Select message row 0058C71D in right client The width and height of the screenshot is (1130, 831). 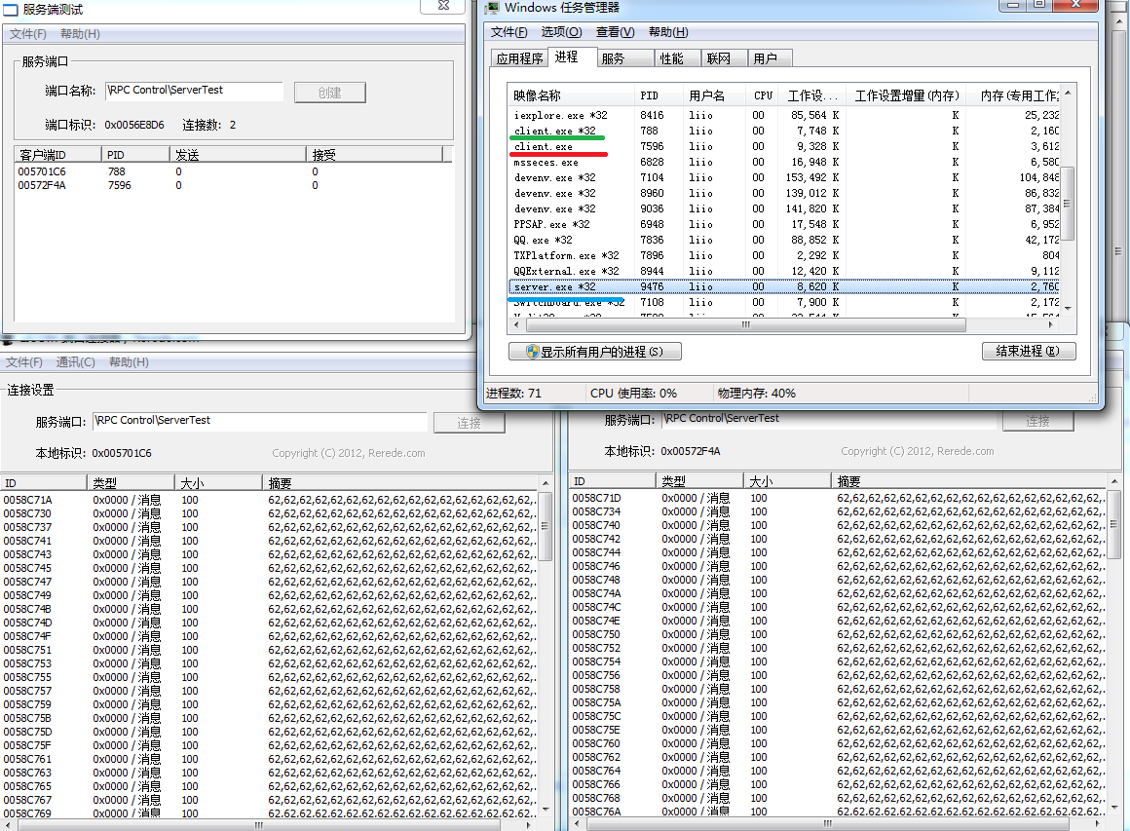click(x=838, y=498)
